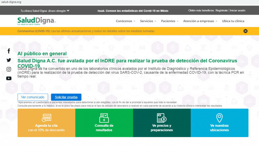Open Ve nuestras ubicaciones label
This screenshot has width=259, height=146.
click(x=219, y=128)
